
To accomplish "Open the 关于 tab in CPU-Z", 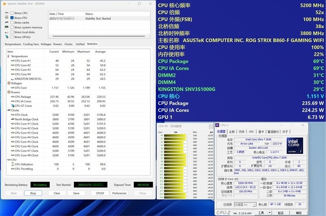I will (285, 132).
